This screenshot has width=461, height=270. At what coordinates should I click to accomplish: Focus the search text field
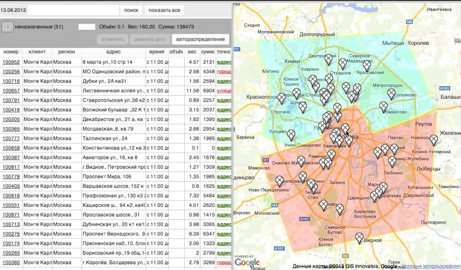pyautogui.click(x=73, y=10)
